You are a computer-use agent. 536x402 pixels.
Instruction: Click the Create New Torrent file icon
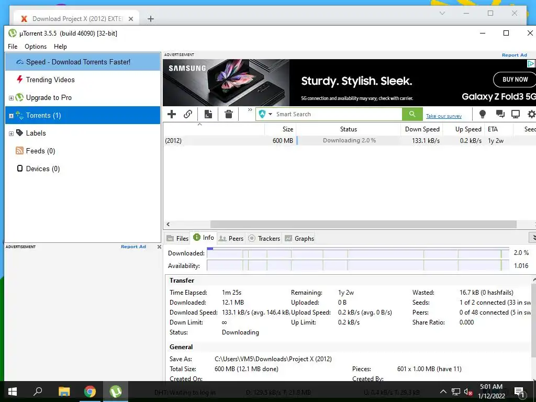[208, 114]
